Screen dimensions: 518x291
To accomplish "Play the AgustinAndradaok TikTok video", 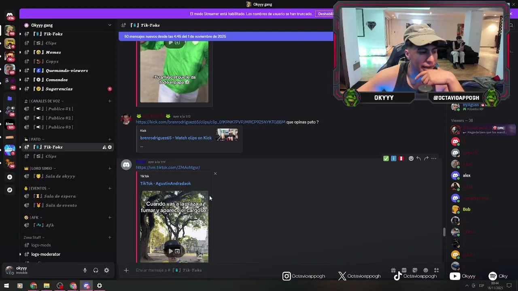I will click(170, 251).
